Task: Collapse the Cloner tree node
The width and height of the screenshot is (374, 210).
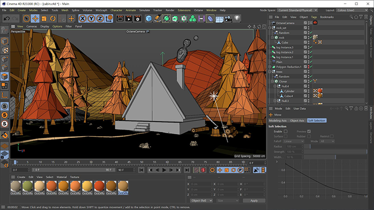Action: [x=272, y=81]
